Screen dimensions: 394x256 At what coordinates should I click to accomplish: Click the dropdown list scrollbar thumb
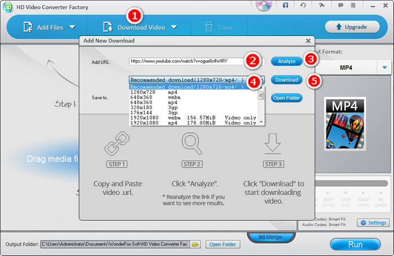point(261,95)
